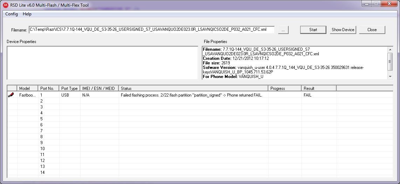Screen dimensions: 400x184
Task: Click the IMEI / ESN / MEID column header
Action: point(99,89)
